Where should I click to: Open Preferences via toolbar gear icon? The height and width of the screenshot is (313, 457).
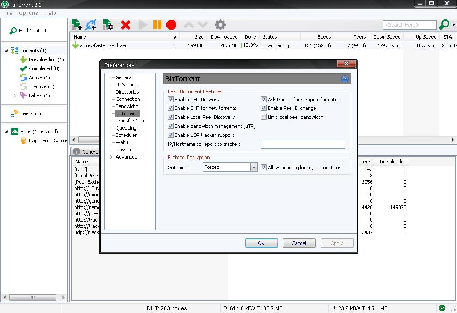pyautogui.click(x=220, y=25)
